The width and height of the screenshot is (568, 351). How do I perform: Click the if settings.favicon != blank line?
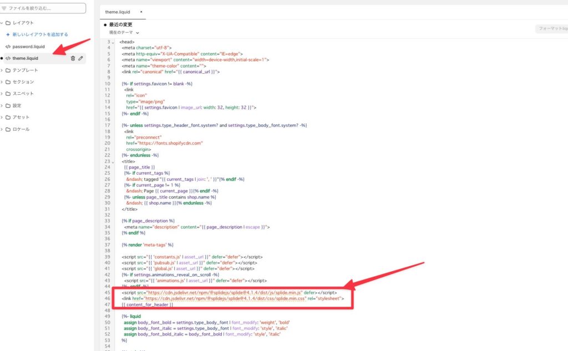coord(157,84)
